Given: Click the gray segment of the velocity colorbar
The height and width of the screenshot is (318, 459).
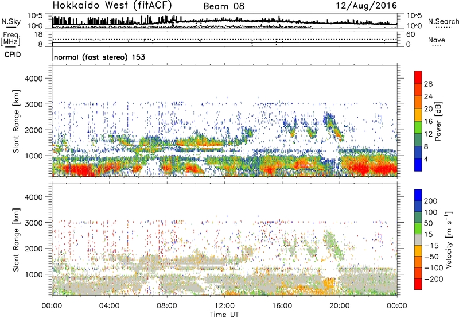Looking at the screenshot, I should (x=418, y=240).
